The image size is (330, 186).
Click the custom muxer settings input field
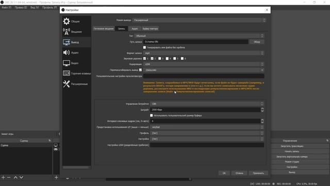click(x=204, y=76)
